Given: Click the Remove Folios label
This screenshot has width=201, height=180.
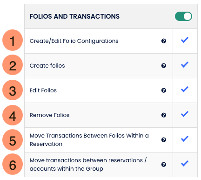Looking at the screenshot, I should tap(49, 115).
